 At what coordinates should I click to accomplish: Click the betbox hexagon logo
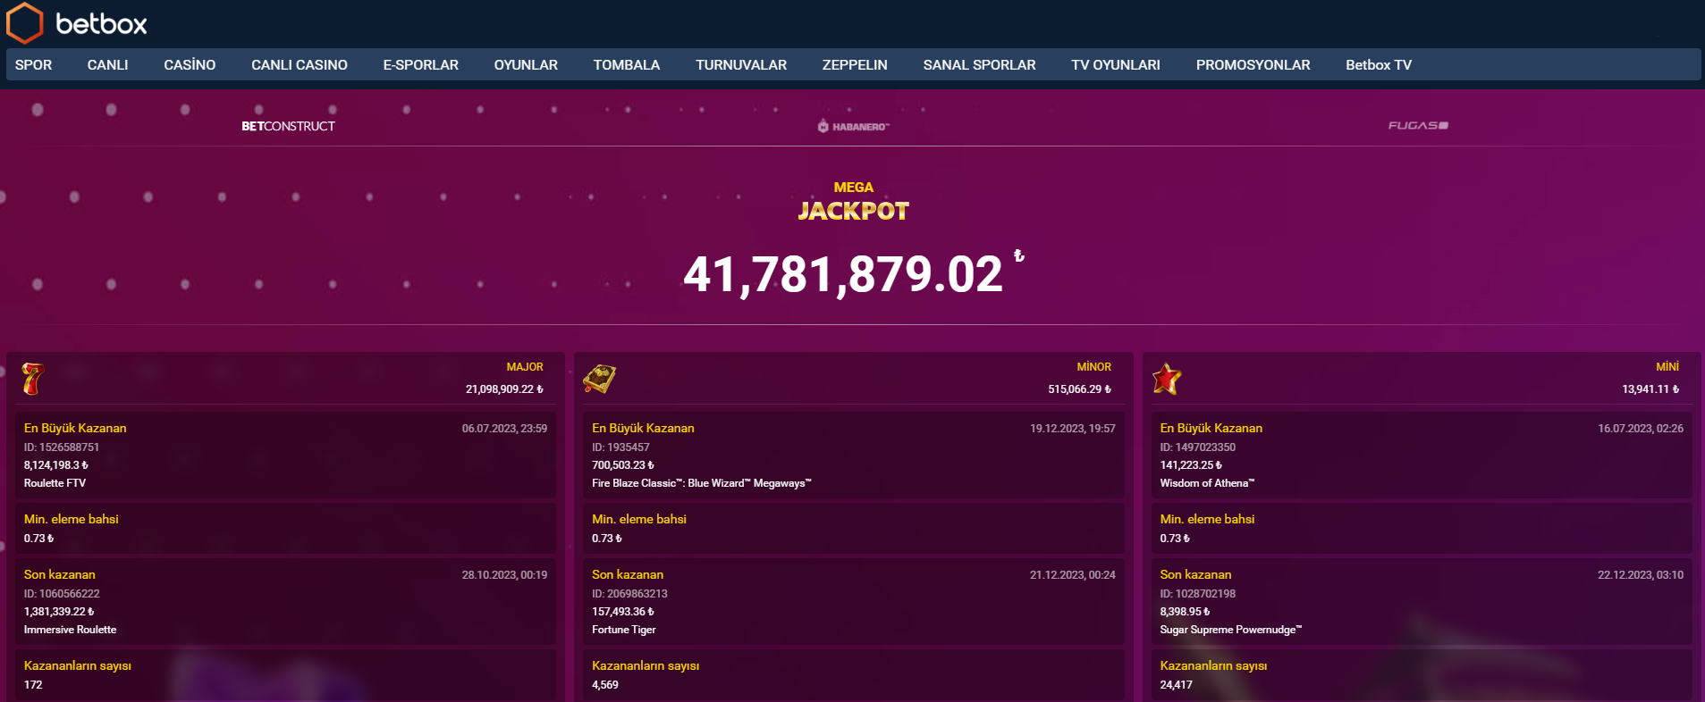pyautogui.click(x=24, y=23)
